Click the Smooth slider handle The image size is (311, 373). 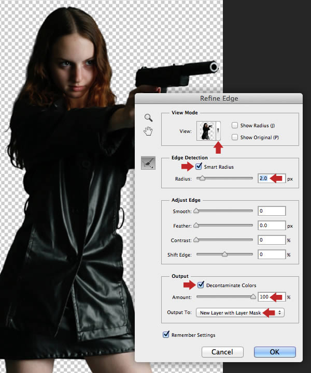(x=196, y=211)
